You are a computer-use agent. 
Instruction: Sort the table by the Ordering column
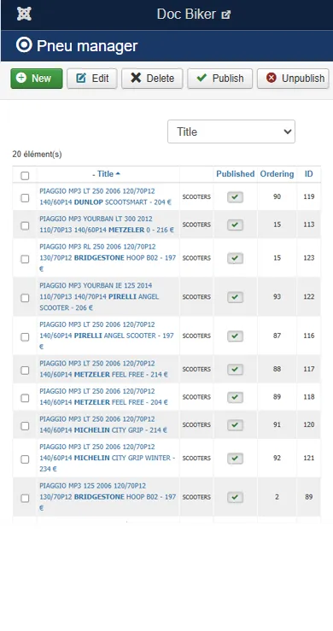click(277, 174)
